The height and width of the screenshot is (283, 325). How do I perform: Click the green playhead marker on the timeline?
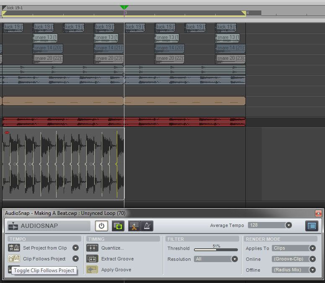(124, 8)
